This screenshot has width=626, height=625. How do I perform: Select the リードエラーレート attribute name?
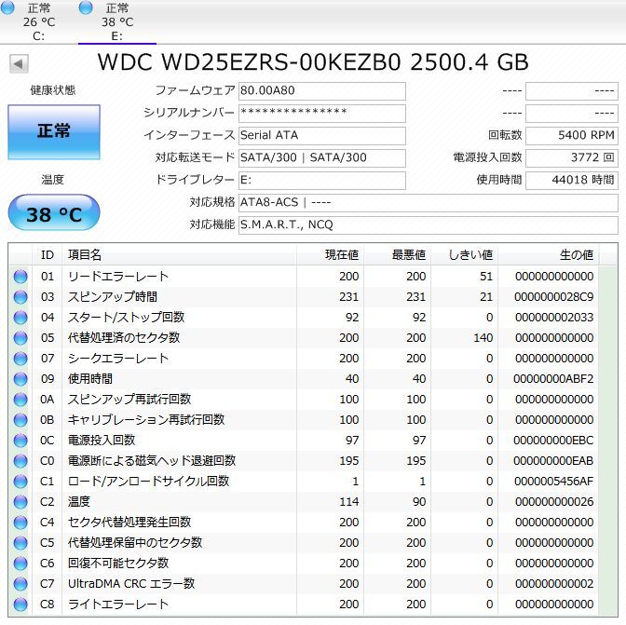coord(118,277)
